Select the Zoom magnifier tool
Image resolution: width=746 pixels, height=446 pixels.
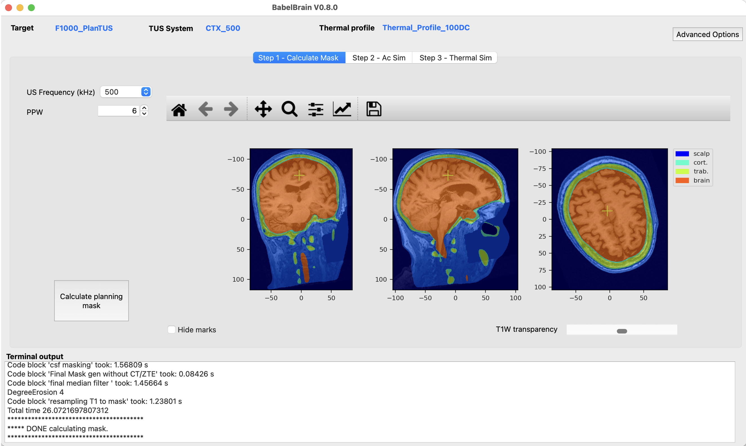pyautogui.click(x=289, y=109)
